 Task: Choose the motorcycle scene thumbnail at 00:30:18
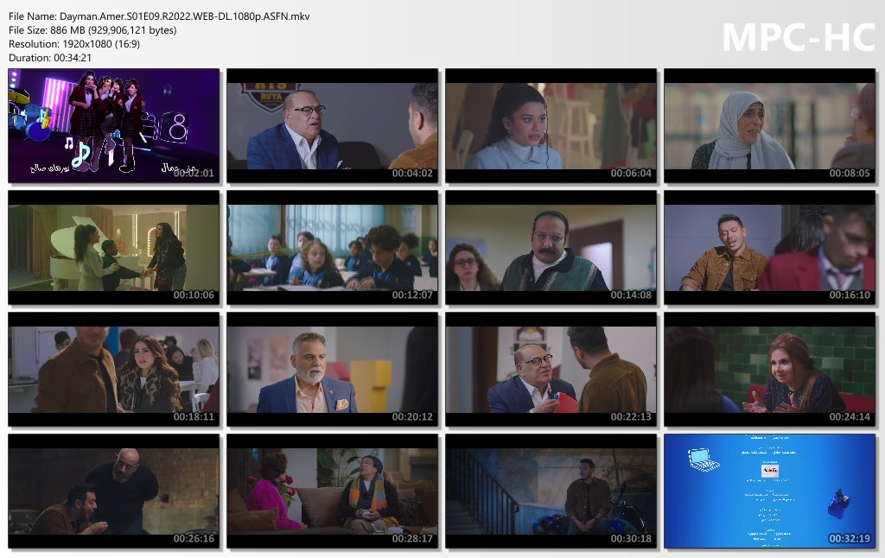coord(551,491)
